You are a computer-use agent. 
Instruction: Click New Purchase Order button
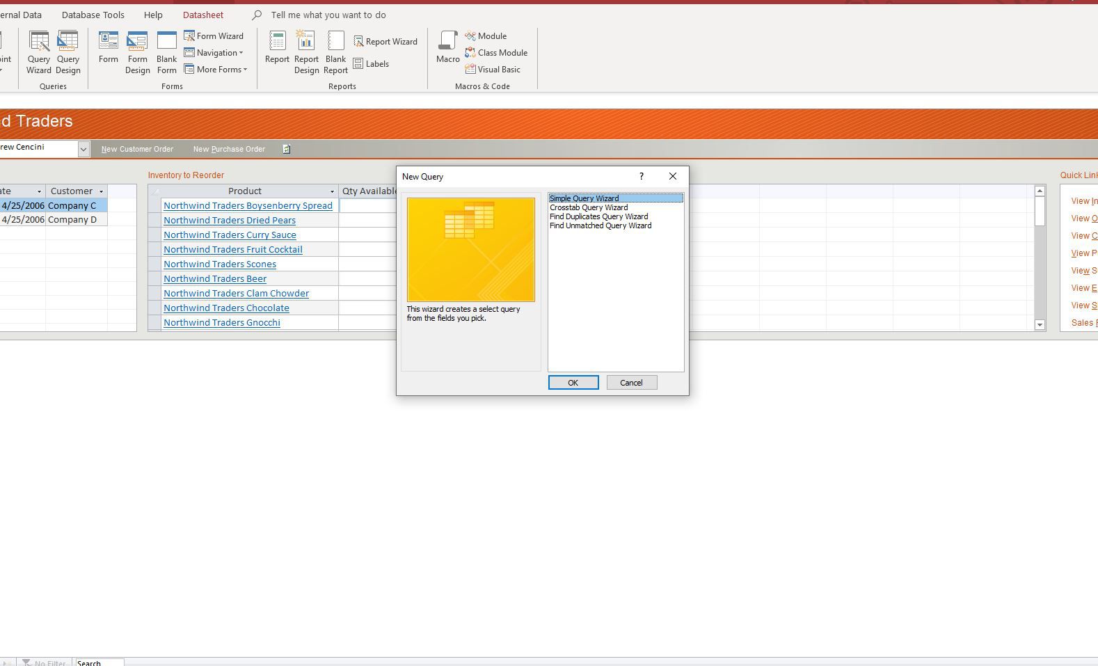tap(229, 149)
